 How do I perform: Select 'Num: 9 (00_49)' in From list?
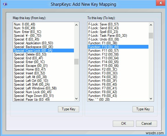coord(43,28)
